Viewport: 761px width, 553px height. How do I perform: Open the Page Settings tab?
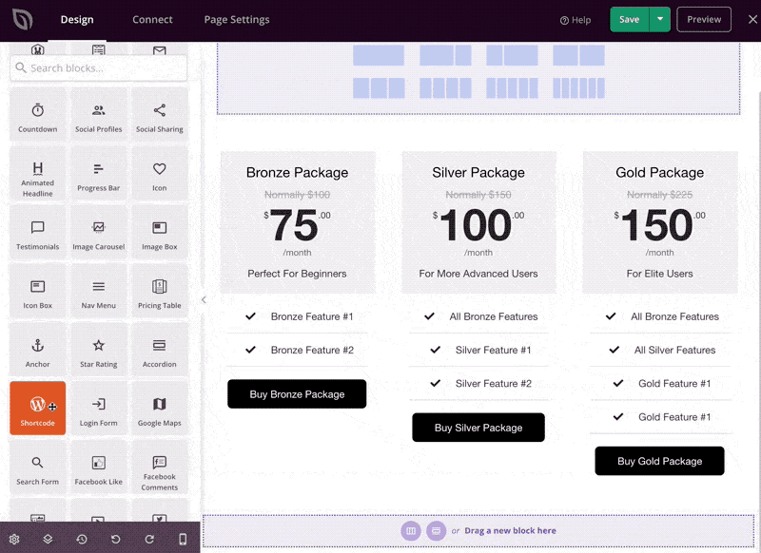click(237, 20)
